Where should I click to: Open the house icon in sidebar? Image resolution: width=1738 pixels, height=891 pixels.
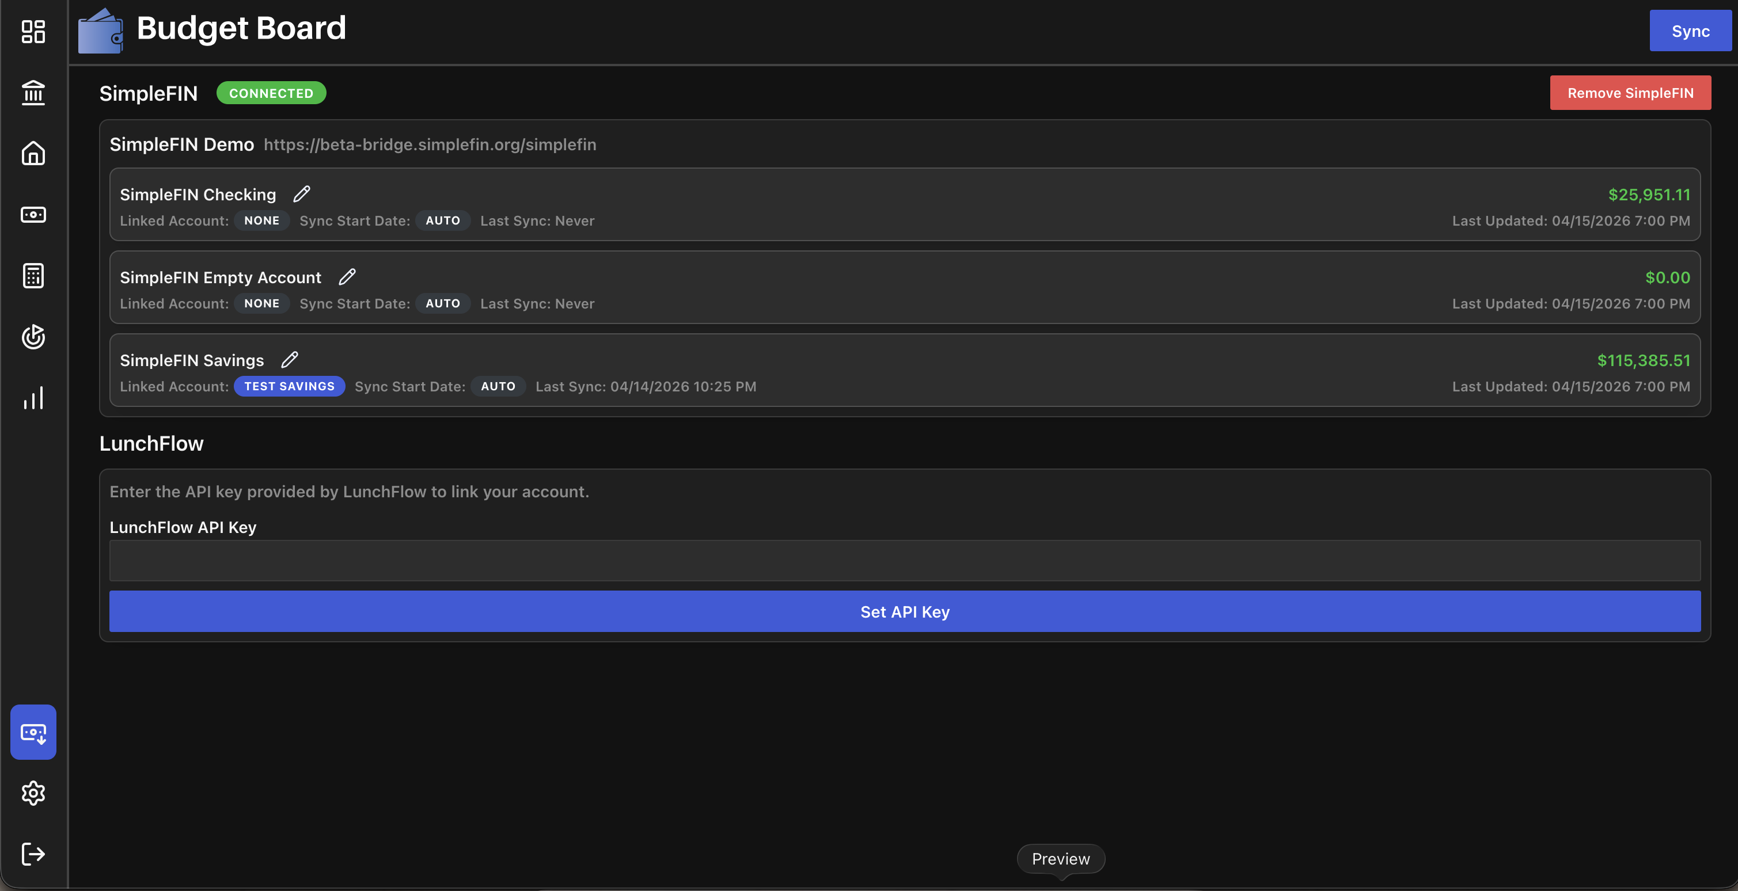pyautogui.click(x=33, y=153)
